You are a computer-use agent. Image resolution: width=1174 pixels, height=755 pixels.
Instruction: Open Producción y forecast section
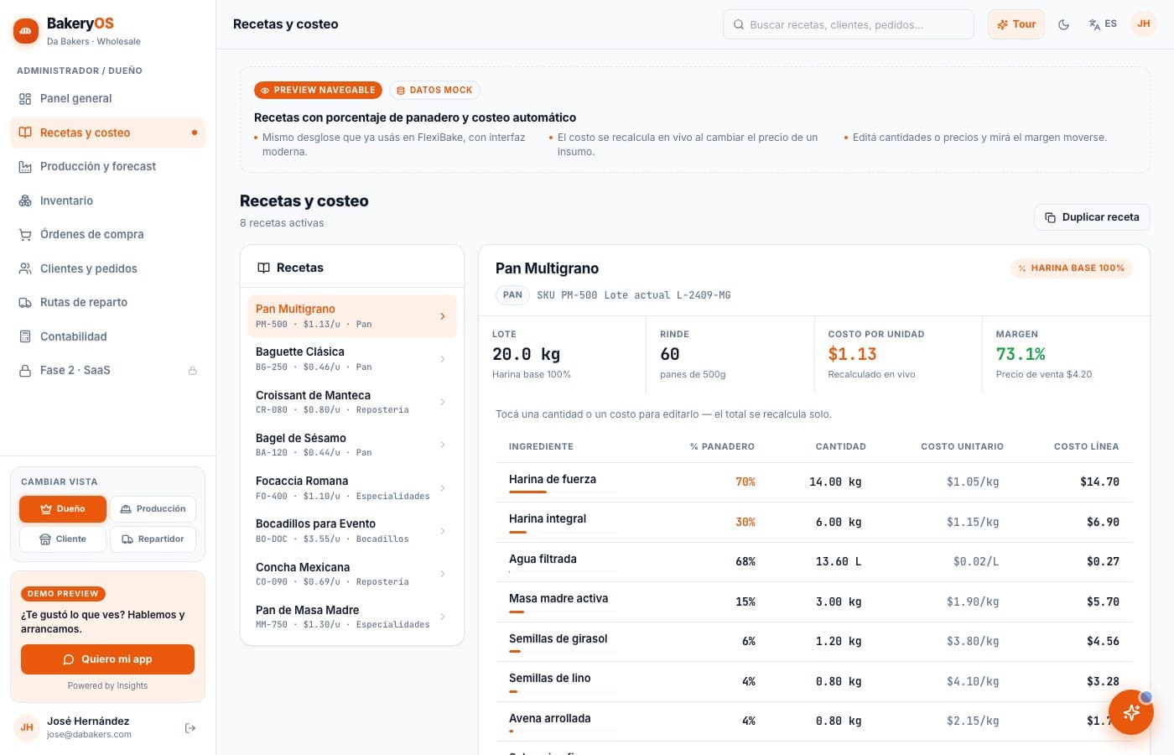(x=107, y=166)
